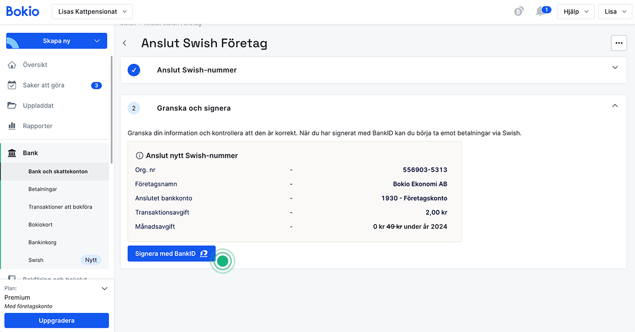The width and height of the screenshot is (635, 332).
Task: Open the Skapa ny dropdown arrow
Action: pyautogui.click(x=96, y=40)
